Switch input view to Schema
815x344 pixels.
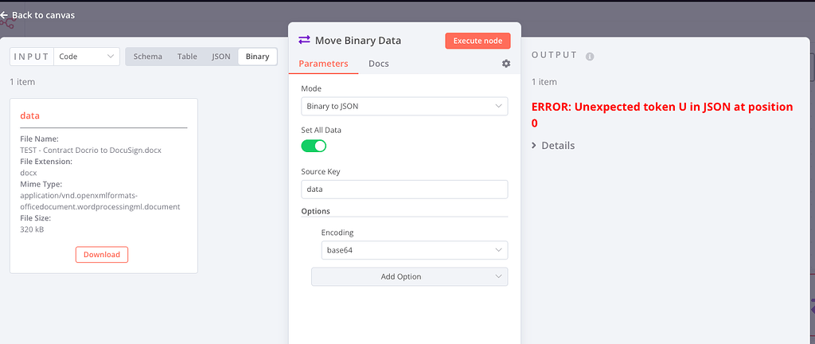147,57
